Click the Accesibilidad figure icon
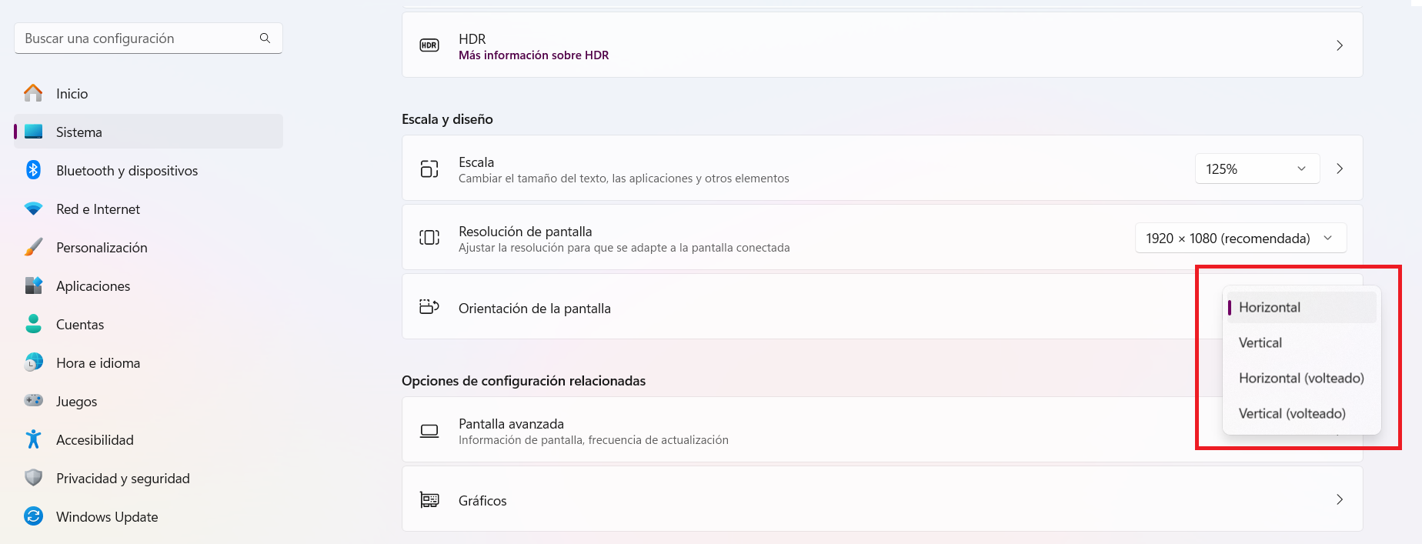Screen dimensions: 1422x544 pos(33,439)
